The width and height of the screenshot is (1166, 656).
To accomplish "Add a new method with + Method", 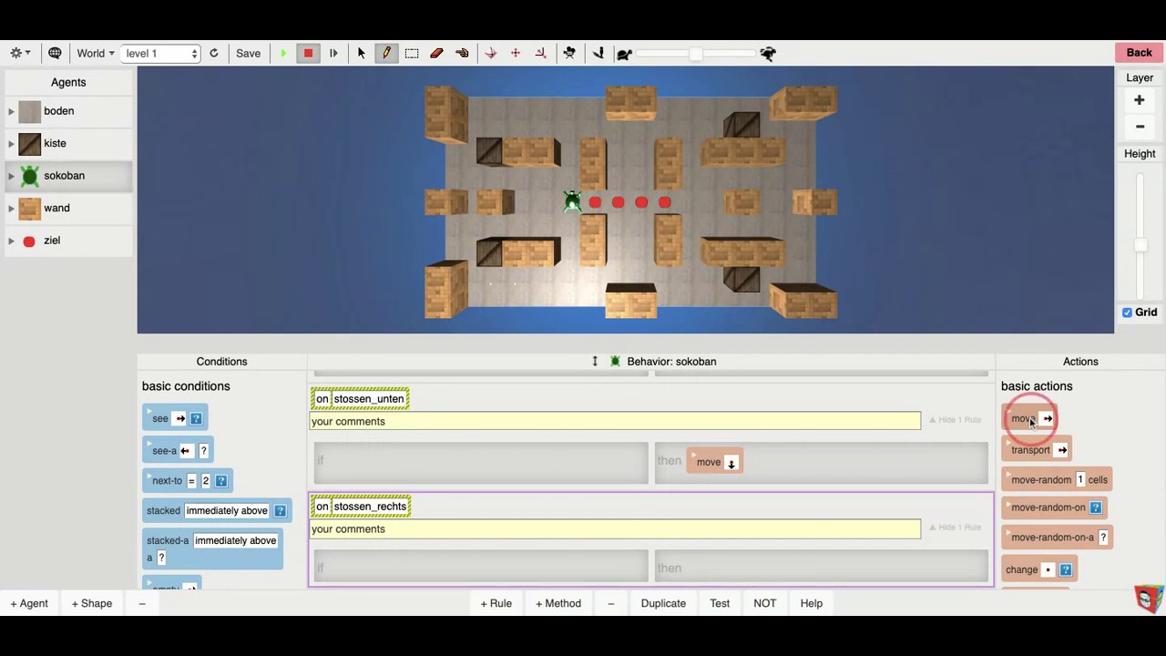I will pyautogui.click(x=558, y=603).
